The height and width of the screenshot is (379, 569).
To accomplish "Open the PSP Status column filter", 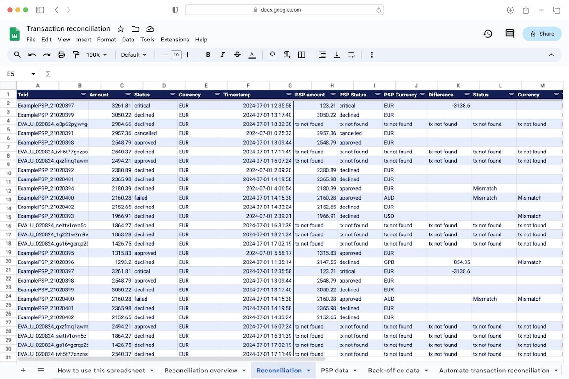I will click(377, 95).
